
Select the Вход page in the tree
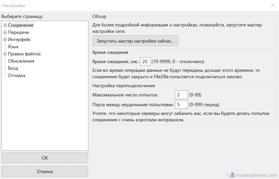tap(13, 68)
